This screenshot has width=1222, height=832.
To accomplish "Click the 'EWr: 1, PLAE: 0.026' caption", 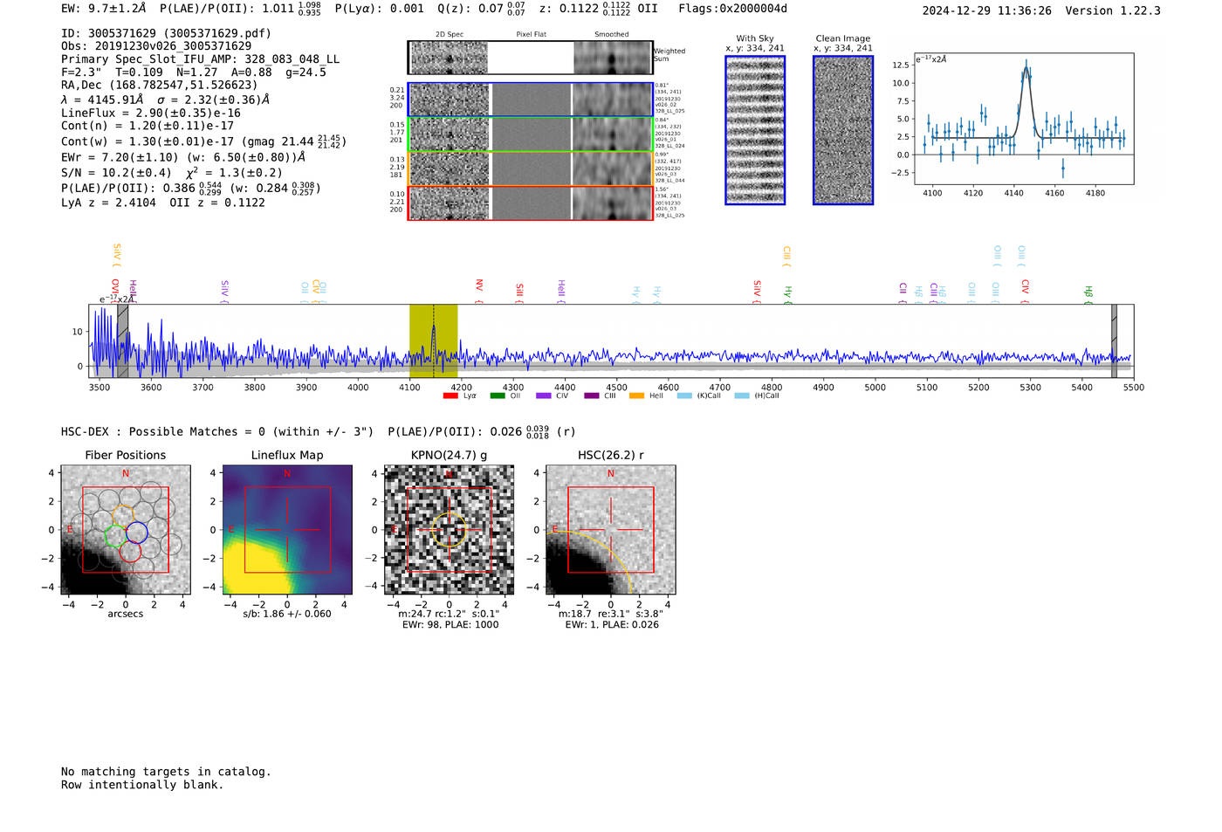I will pos(612,625).
